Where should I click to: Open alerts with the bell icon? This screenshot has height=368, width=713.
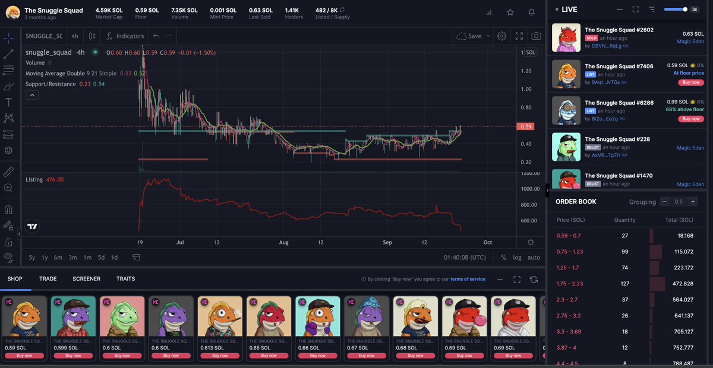532,12
